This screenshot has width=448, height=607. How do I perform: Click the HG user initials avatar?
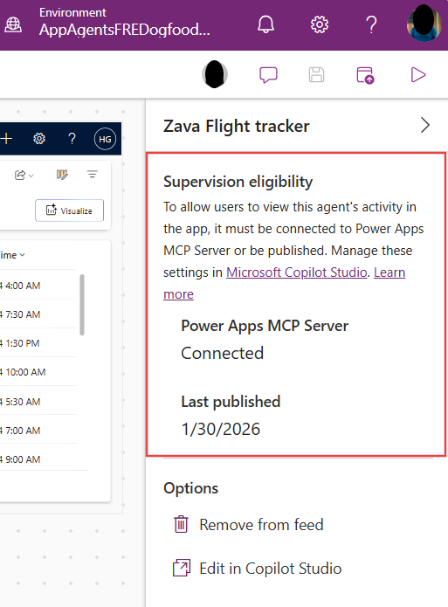(105, 139)
